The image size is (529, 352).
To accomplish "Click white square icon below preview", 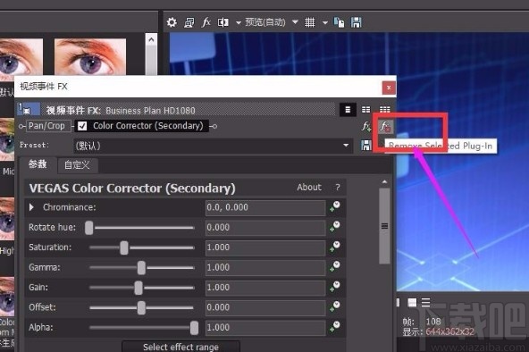I will [412, 302].
